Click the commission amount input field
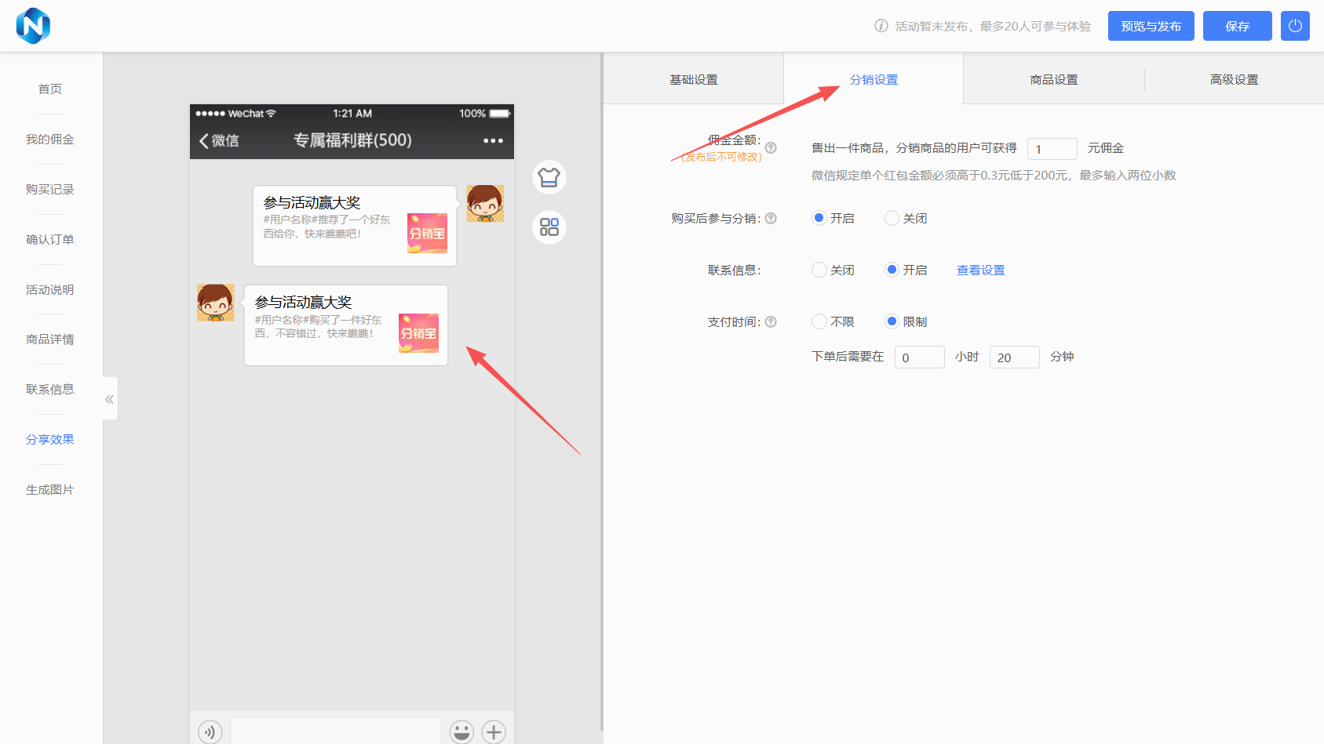The image size is (1324, 744). point(1052,148)
